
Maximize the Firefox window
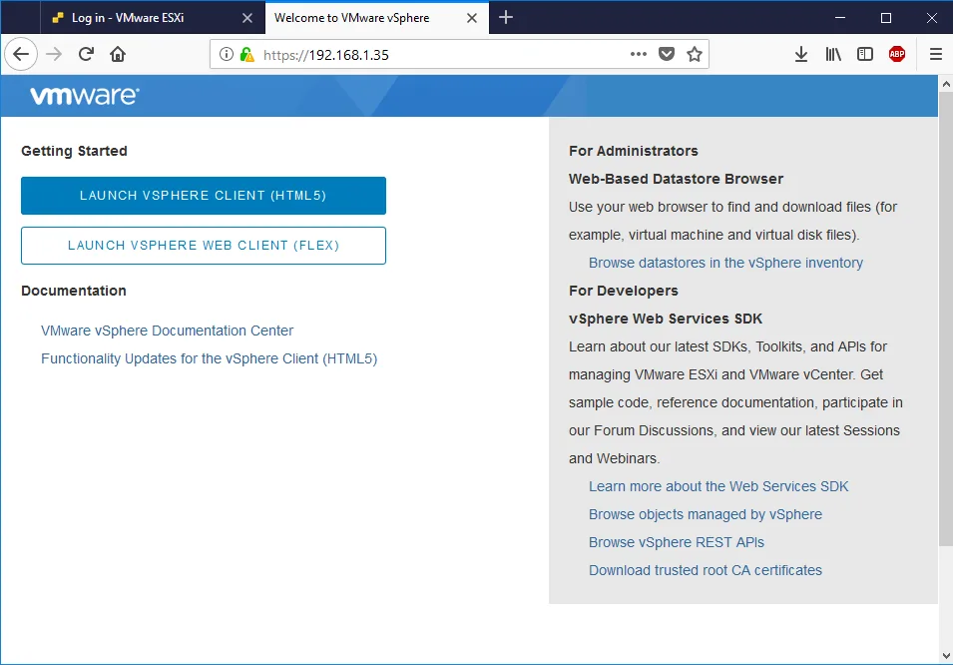click(885, 18)
